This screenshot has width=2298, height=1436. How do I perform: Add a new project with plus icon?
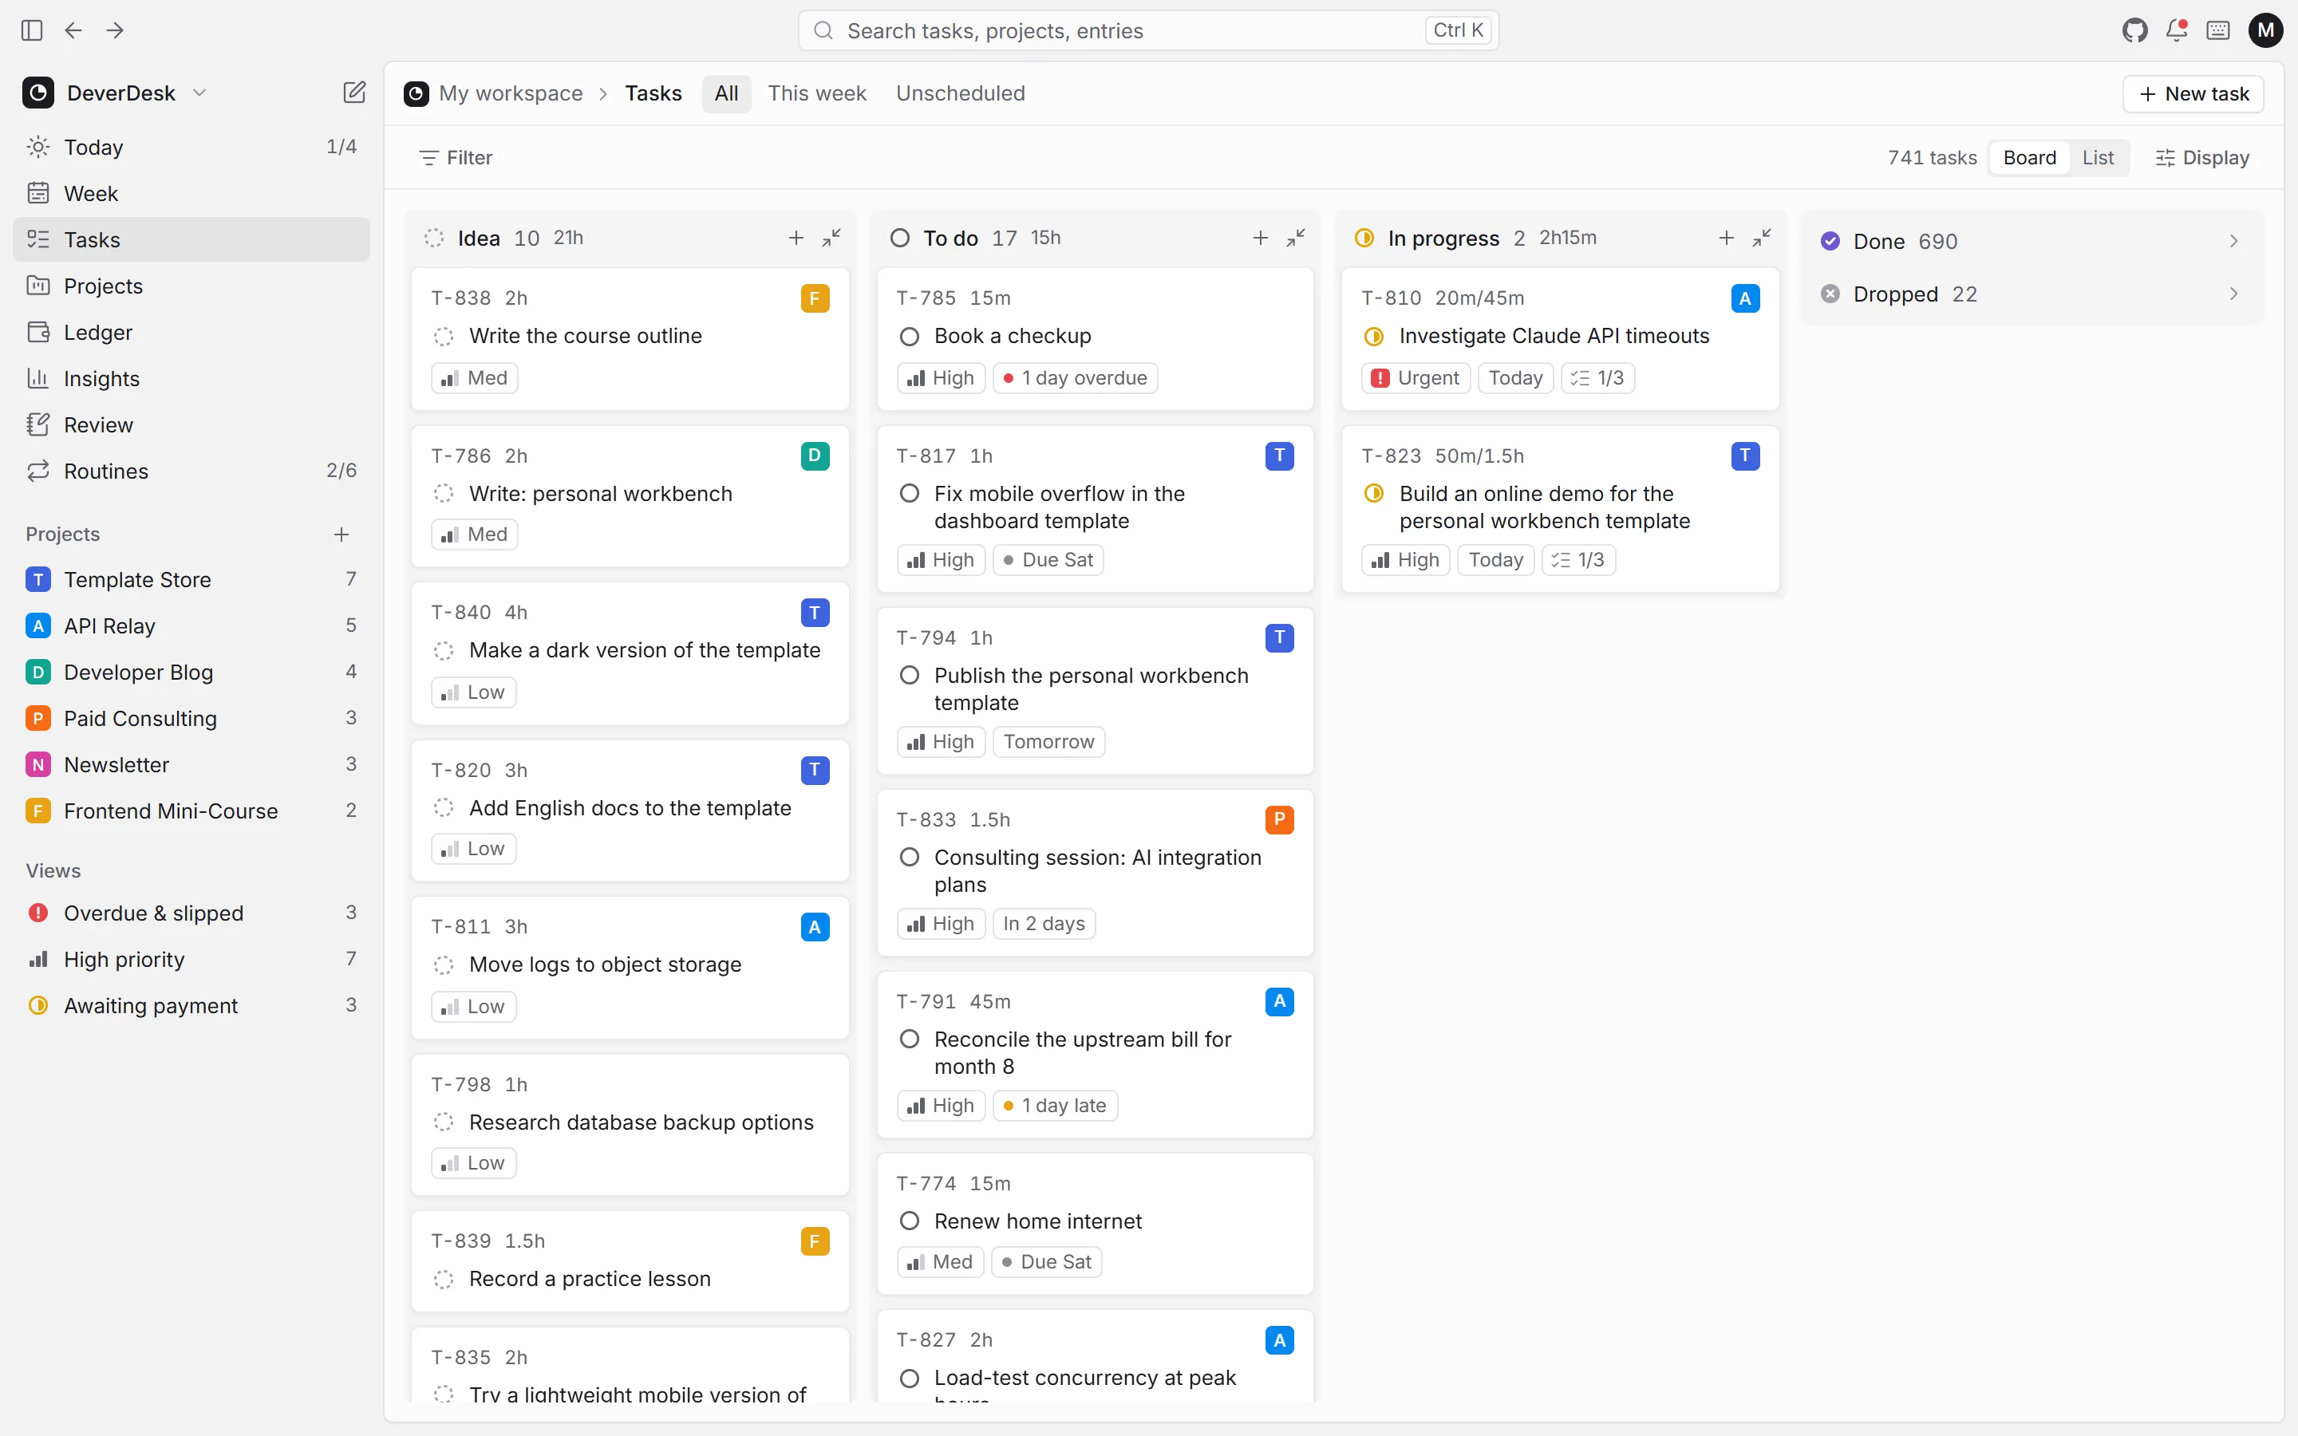click(x=342, y=535)
